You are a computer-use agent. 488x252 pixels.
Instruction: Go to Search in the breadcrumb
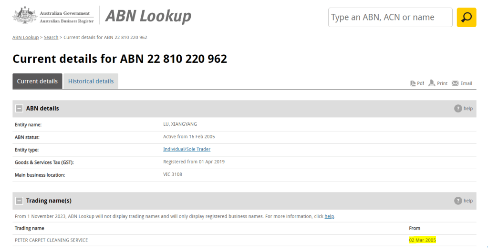[x=51, y=37]
